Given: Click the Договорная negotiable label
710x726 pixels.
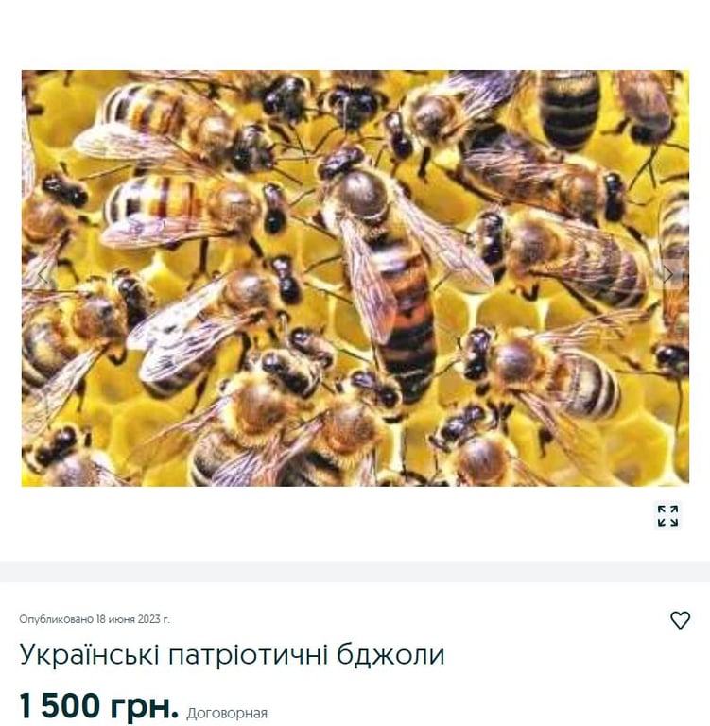Looking at the screenshot, I should point(227,714).
